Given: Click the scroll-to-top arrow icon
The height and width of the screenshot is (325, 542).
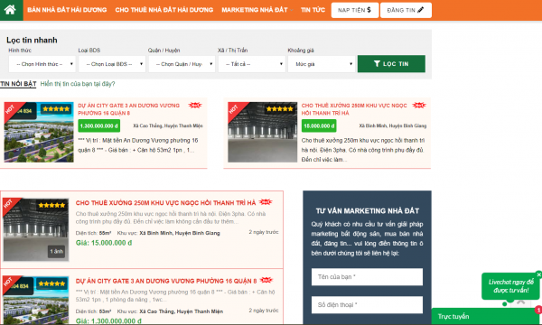Looking at the screenshot, I should coord(521,302).
